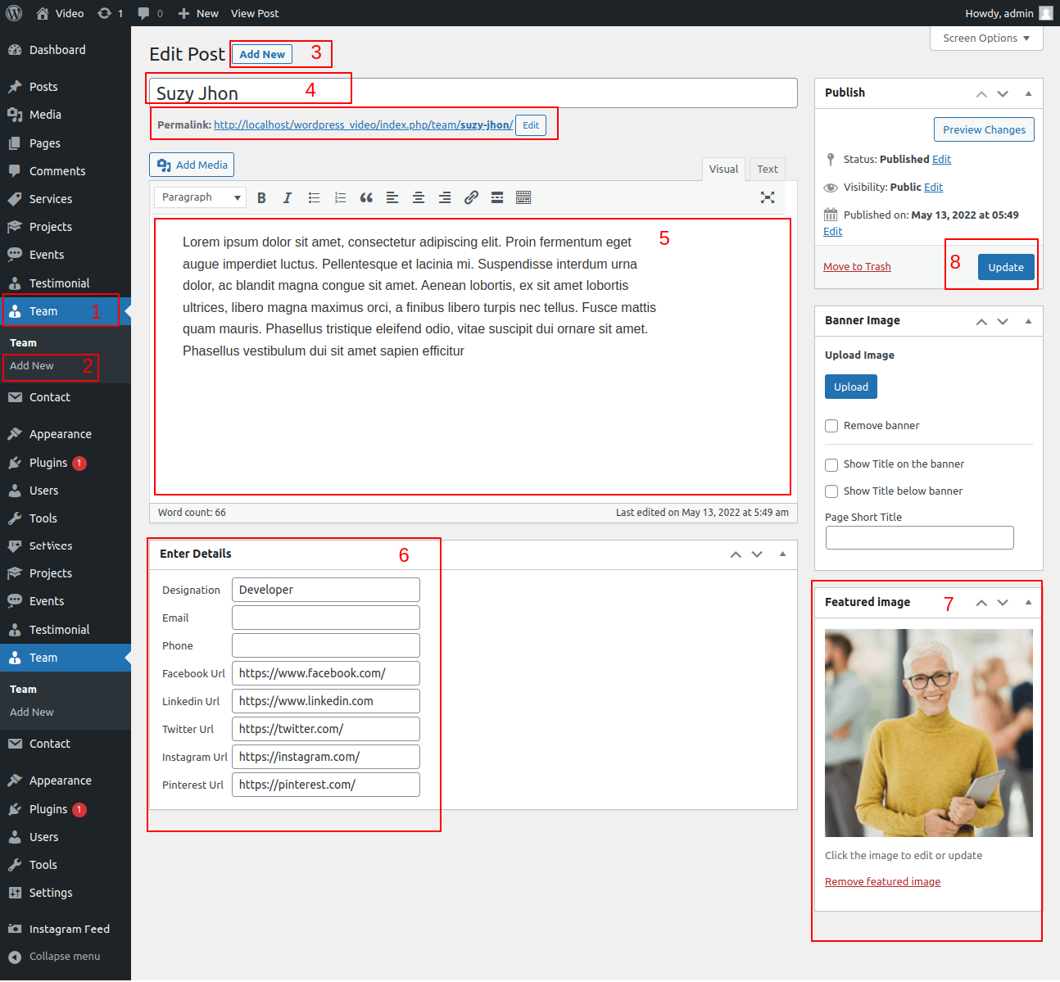Image resolution: width=1060 pixels, height=982 pixels.
Task: Click the Update button
Action: coord(1006,267)
